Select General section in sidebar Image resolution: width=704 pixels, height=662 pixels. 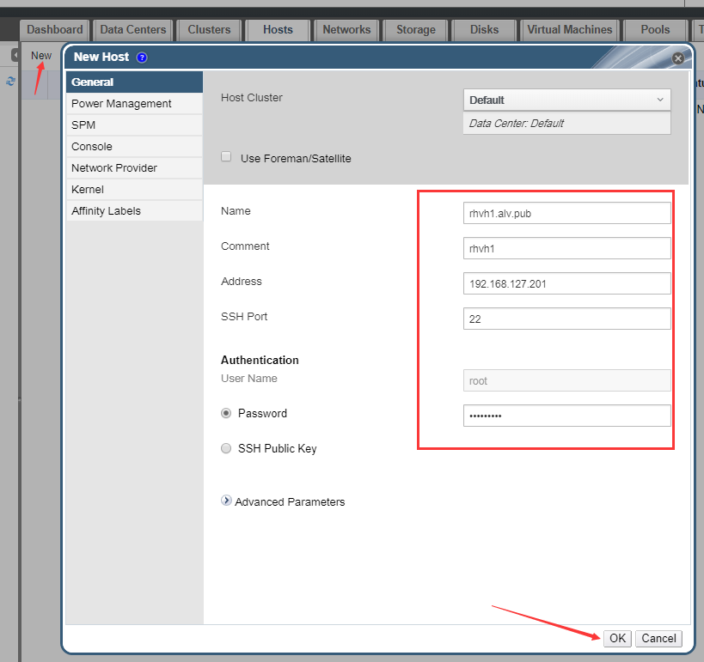(x=134, y=82)
